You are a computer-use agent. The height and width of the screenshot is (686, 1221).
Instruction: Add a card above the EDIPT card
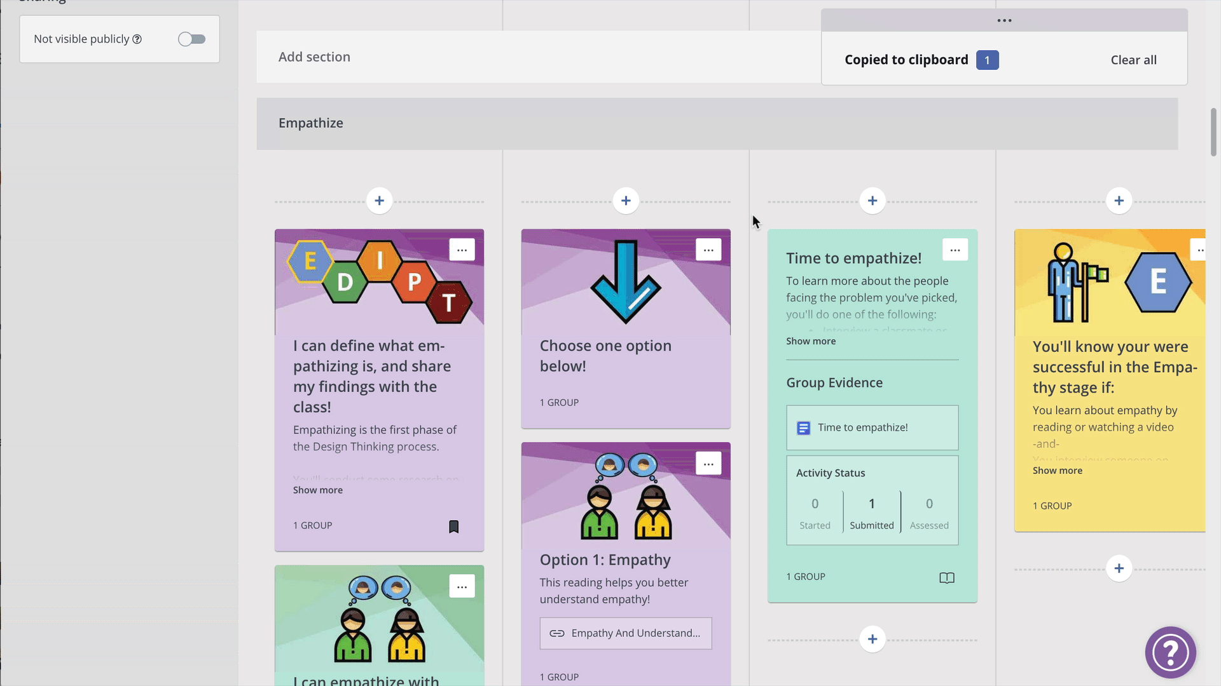(380, 201)
